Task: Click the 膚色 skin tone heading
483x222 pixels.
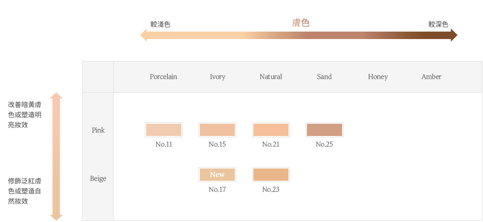Action: click(x=301, y=23)
